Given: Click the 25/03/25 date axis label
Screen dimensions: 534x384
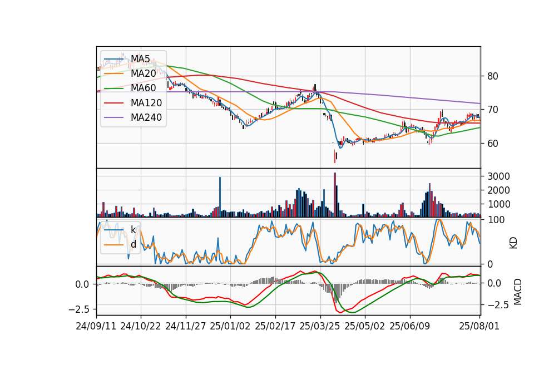Looking at the screenshot, I should (320, 326).
